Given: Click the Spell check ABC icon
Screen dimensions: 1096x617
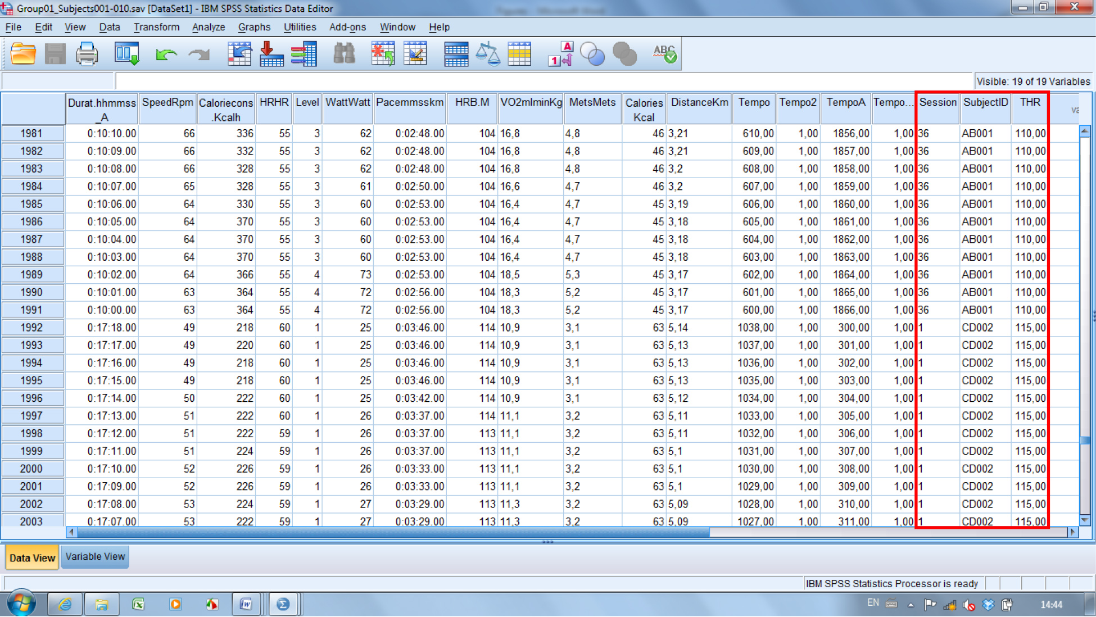Looking at the screenshot, I should click(x=665, y=55).
